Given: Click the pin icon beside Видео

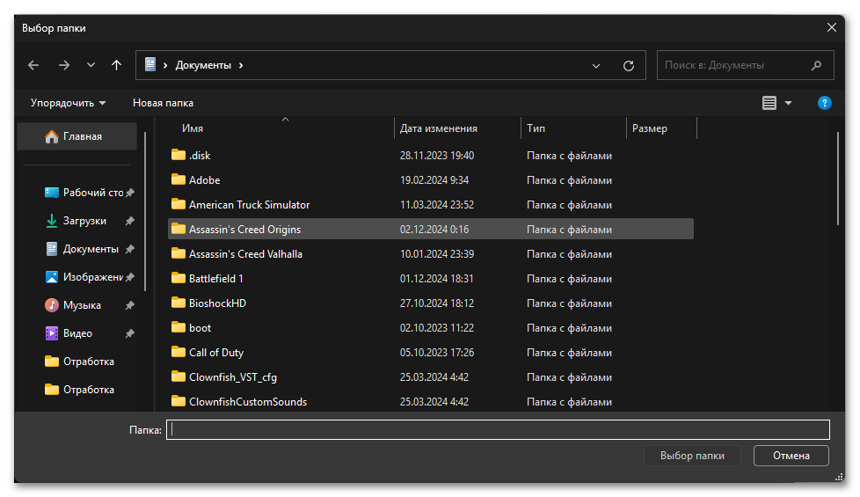Looking at the screenshot, I should 129,333.
